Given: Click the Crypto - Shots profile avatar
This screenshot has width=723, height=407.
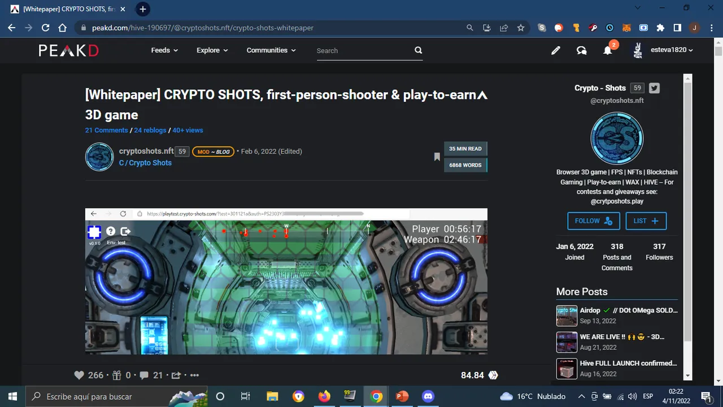Looking at the screenshot, I should pos(617,138).
